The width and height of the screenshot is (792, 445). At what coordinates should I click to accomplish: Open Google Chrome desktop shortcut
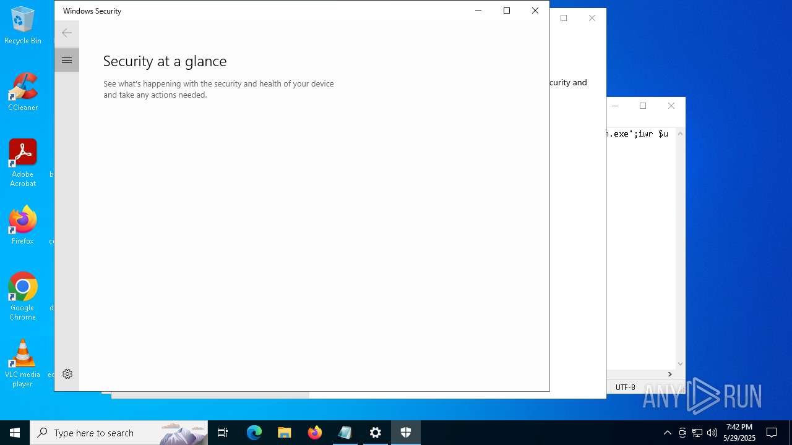(x=23, y=297)
